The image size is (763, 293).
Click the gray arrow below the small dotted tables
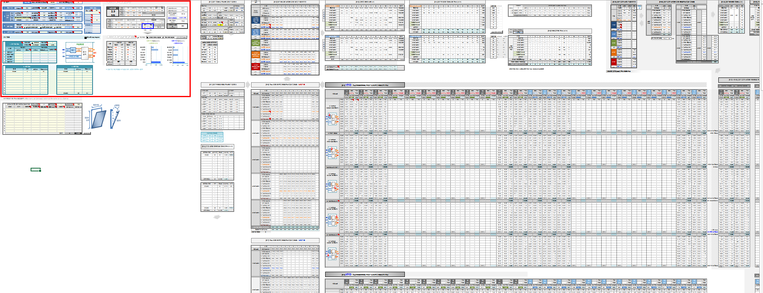click(x=217, y=217)
